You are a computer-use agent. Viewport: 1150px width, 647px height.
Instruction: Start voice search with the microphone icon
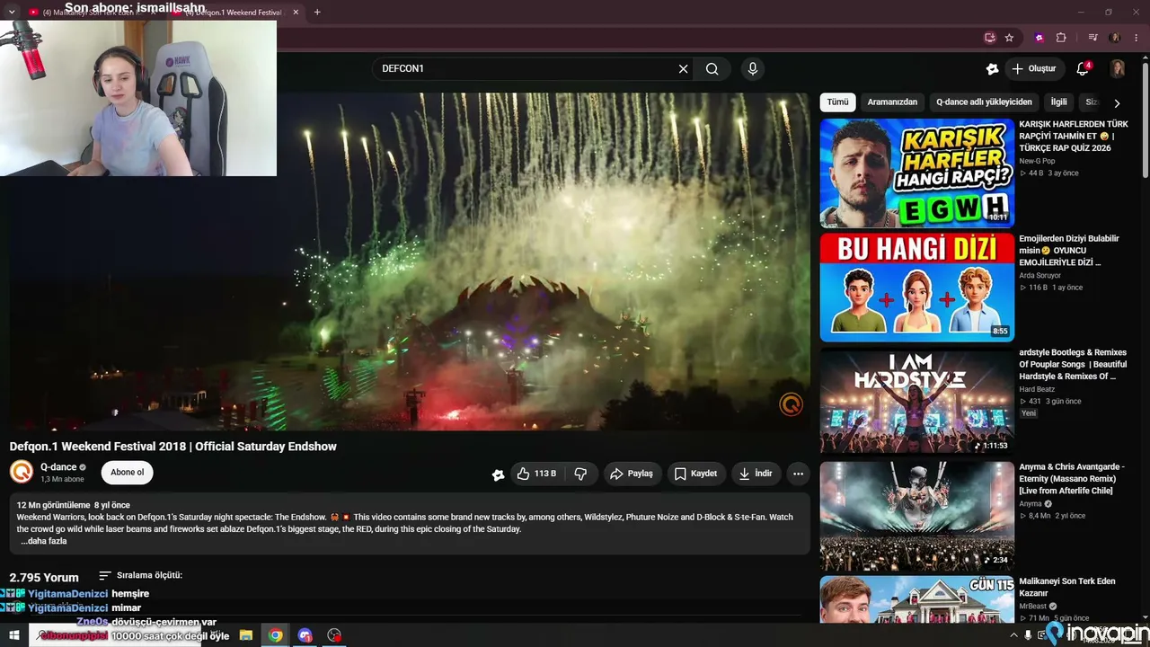[753, 69]
